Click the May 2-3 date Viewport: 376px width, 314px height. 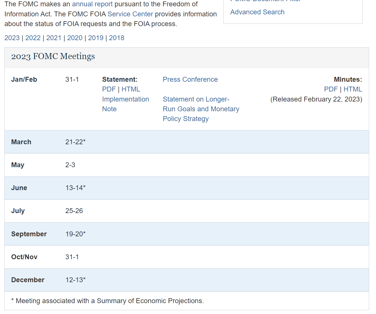click(70, 165)
